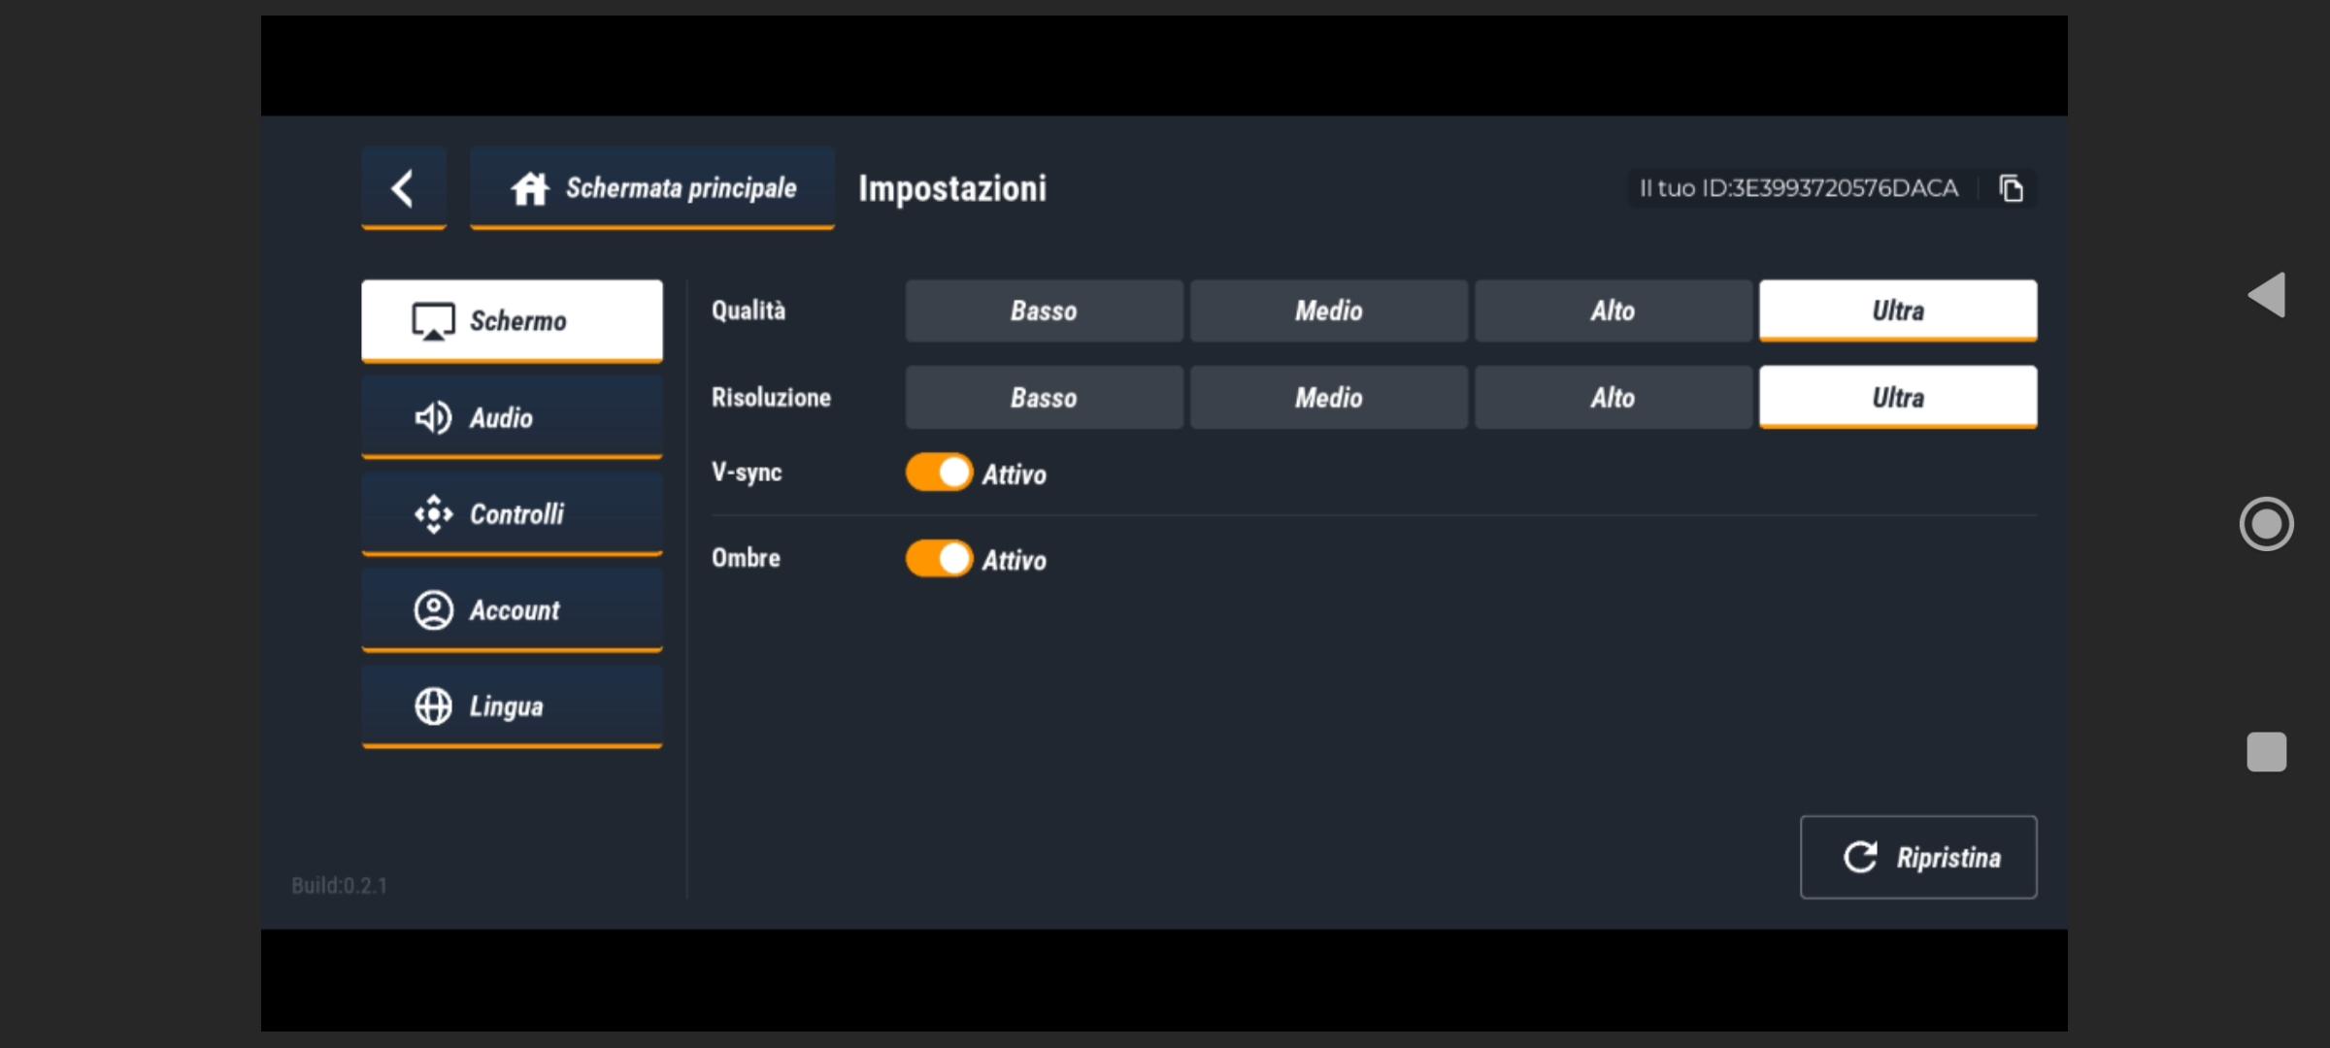
Task: Turn off the Ombre shadows toggle
Action: point(939,558)
